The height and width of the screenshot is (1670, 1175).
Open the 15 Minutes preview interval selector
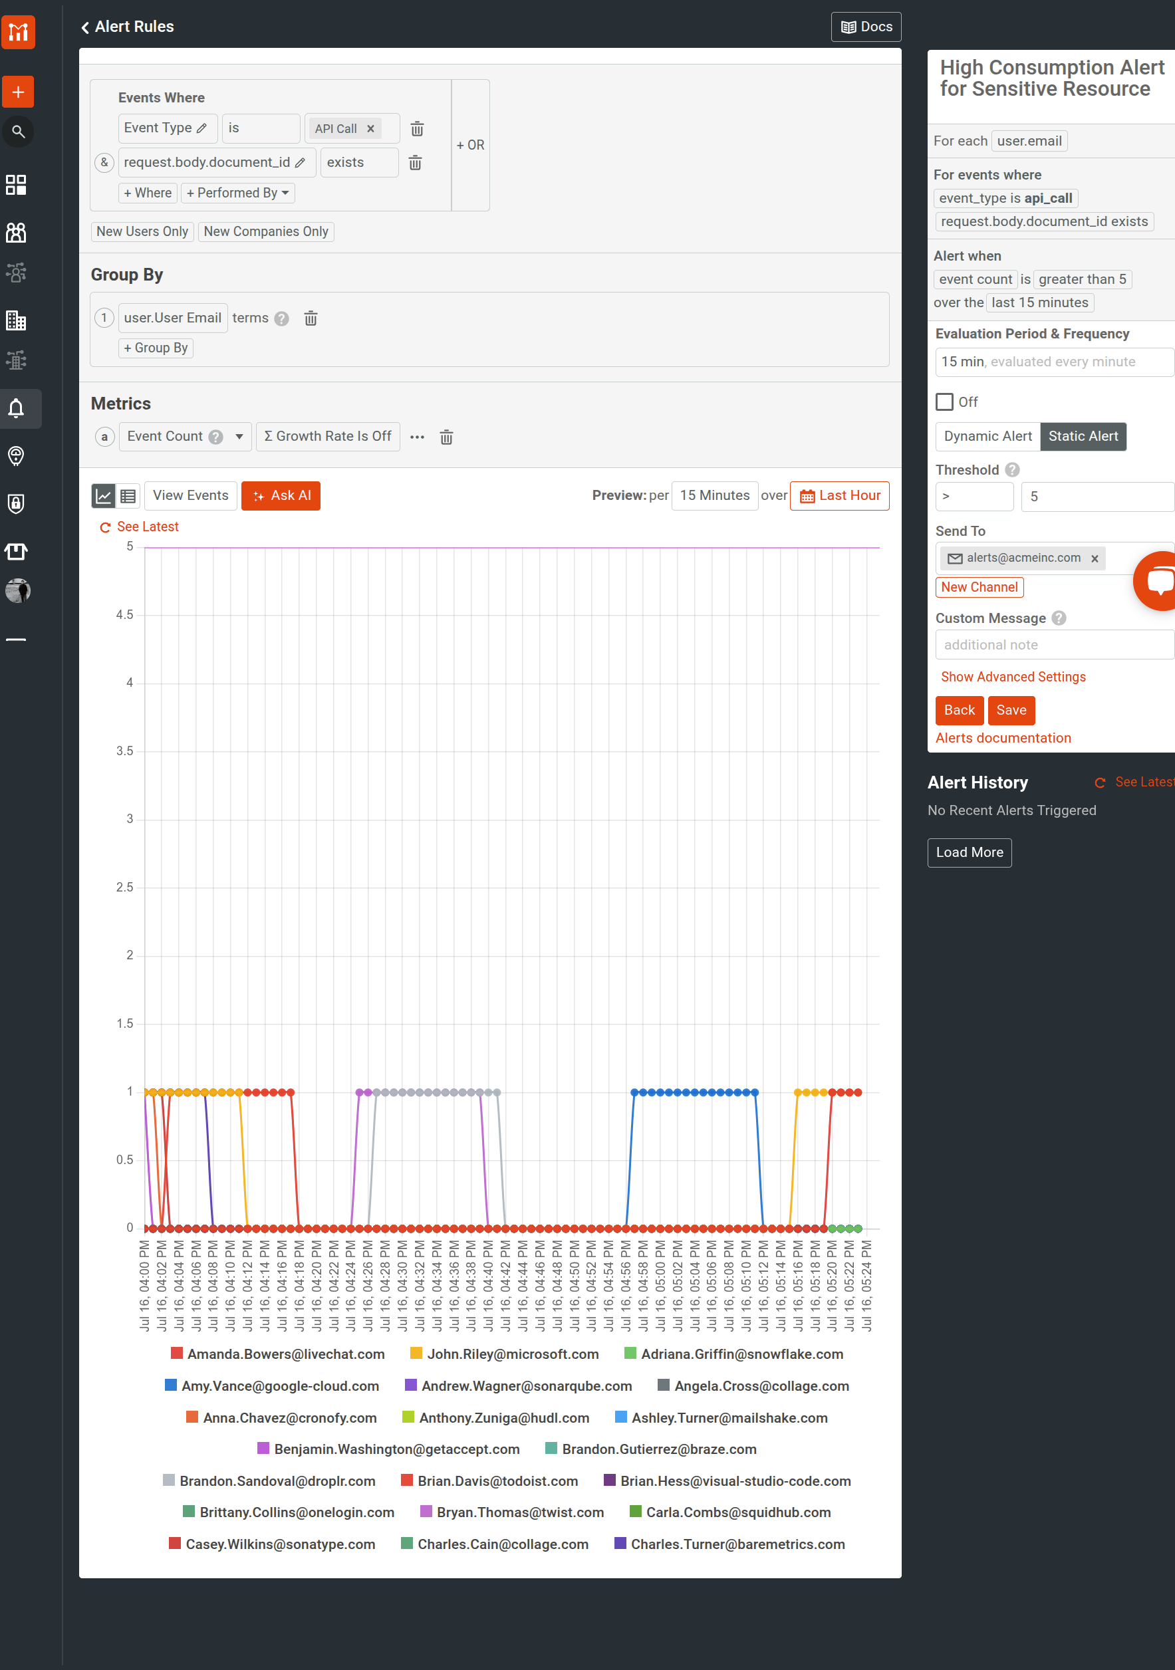(714, 495)
